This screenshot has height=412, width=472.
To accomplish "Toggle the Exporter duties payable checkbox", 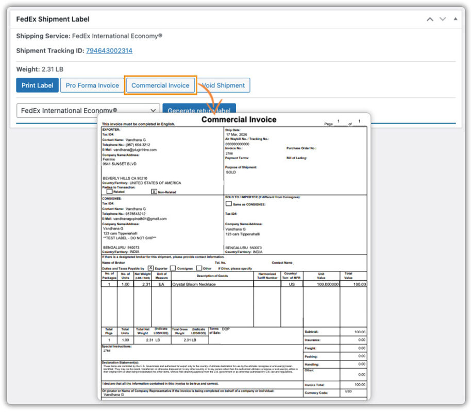I will click(150, 268).
